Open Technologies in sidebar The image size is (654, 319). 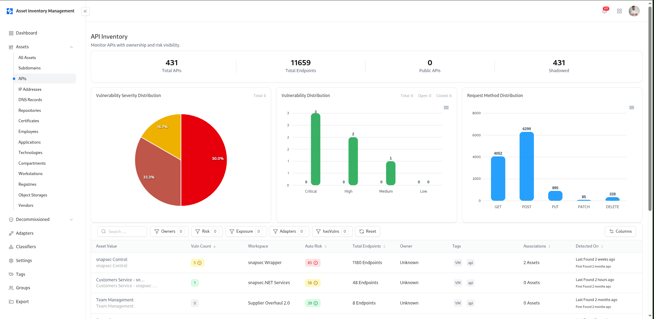click(x=30, y=153)
